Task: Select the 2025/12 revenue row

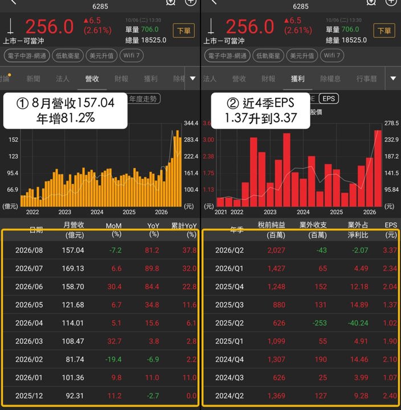Action: (x=100, y=396)
